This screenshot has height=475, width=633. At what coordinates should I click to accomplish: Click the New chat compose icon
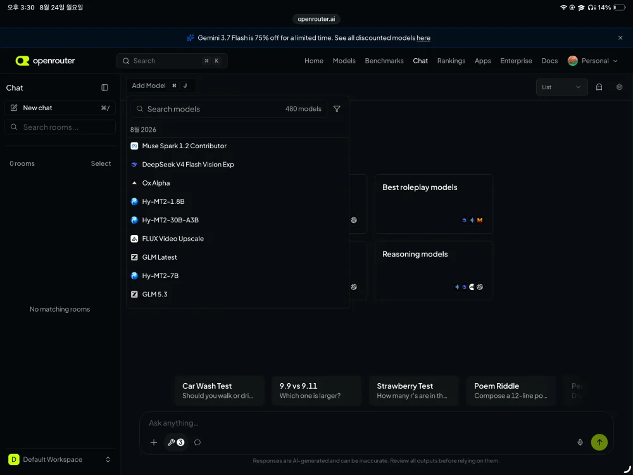click(14, 108)
